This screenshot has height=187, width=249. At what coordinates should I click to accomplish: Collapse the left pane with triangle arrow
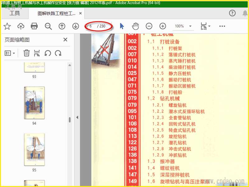pos(77,117)
